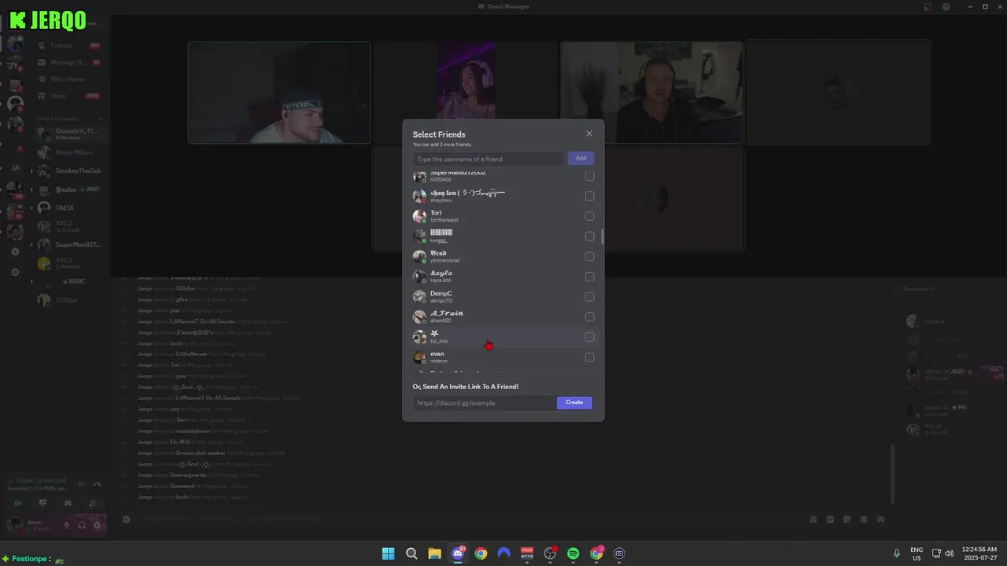Image resolution: width=1007 pixels, height=566 pixels.
Task: Open Message Requests in the sidebar
Action: coord(69,62)
